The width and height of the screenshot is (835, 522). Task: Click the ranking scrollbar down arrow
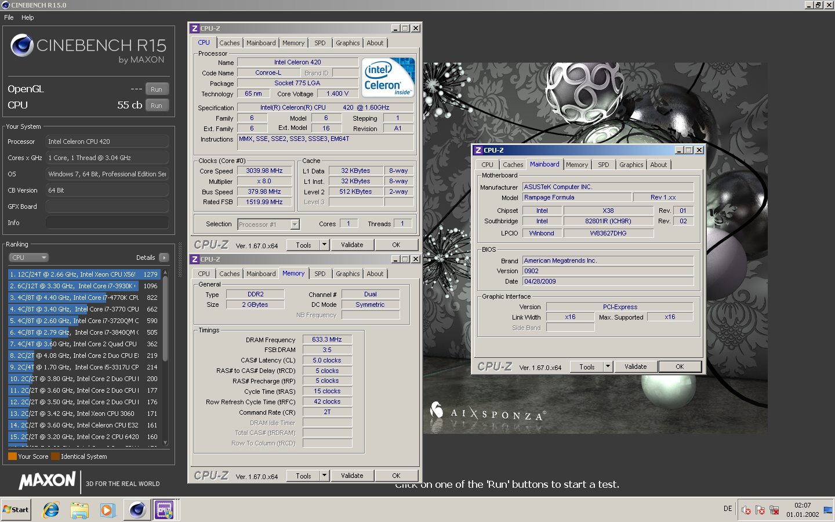tap(165, 443)
